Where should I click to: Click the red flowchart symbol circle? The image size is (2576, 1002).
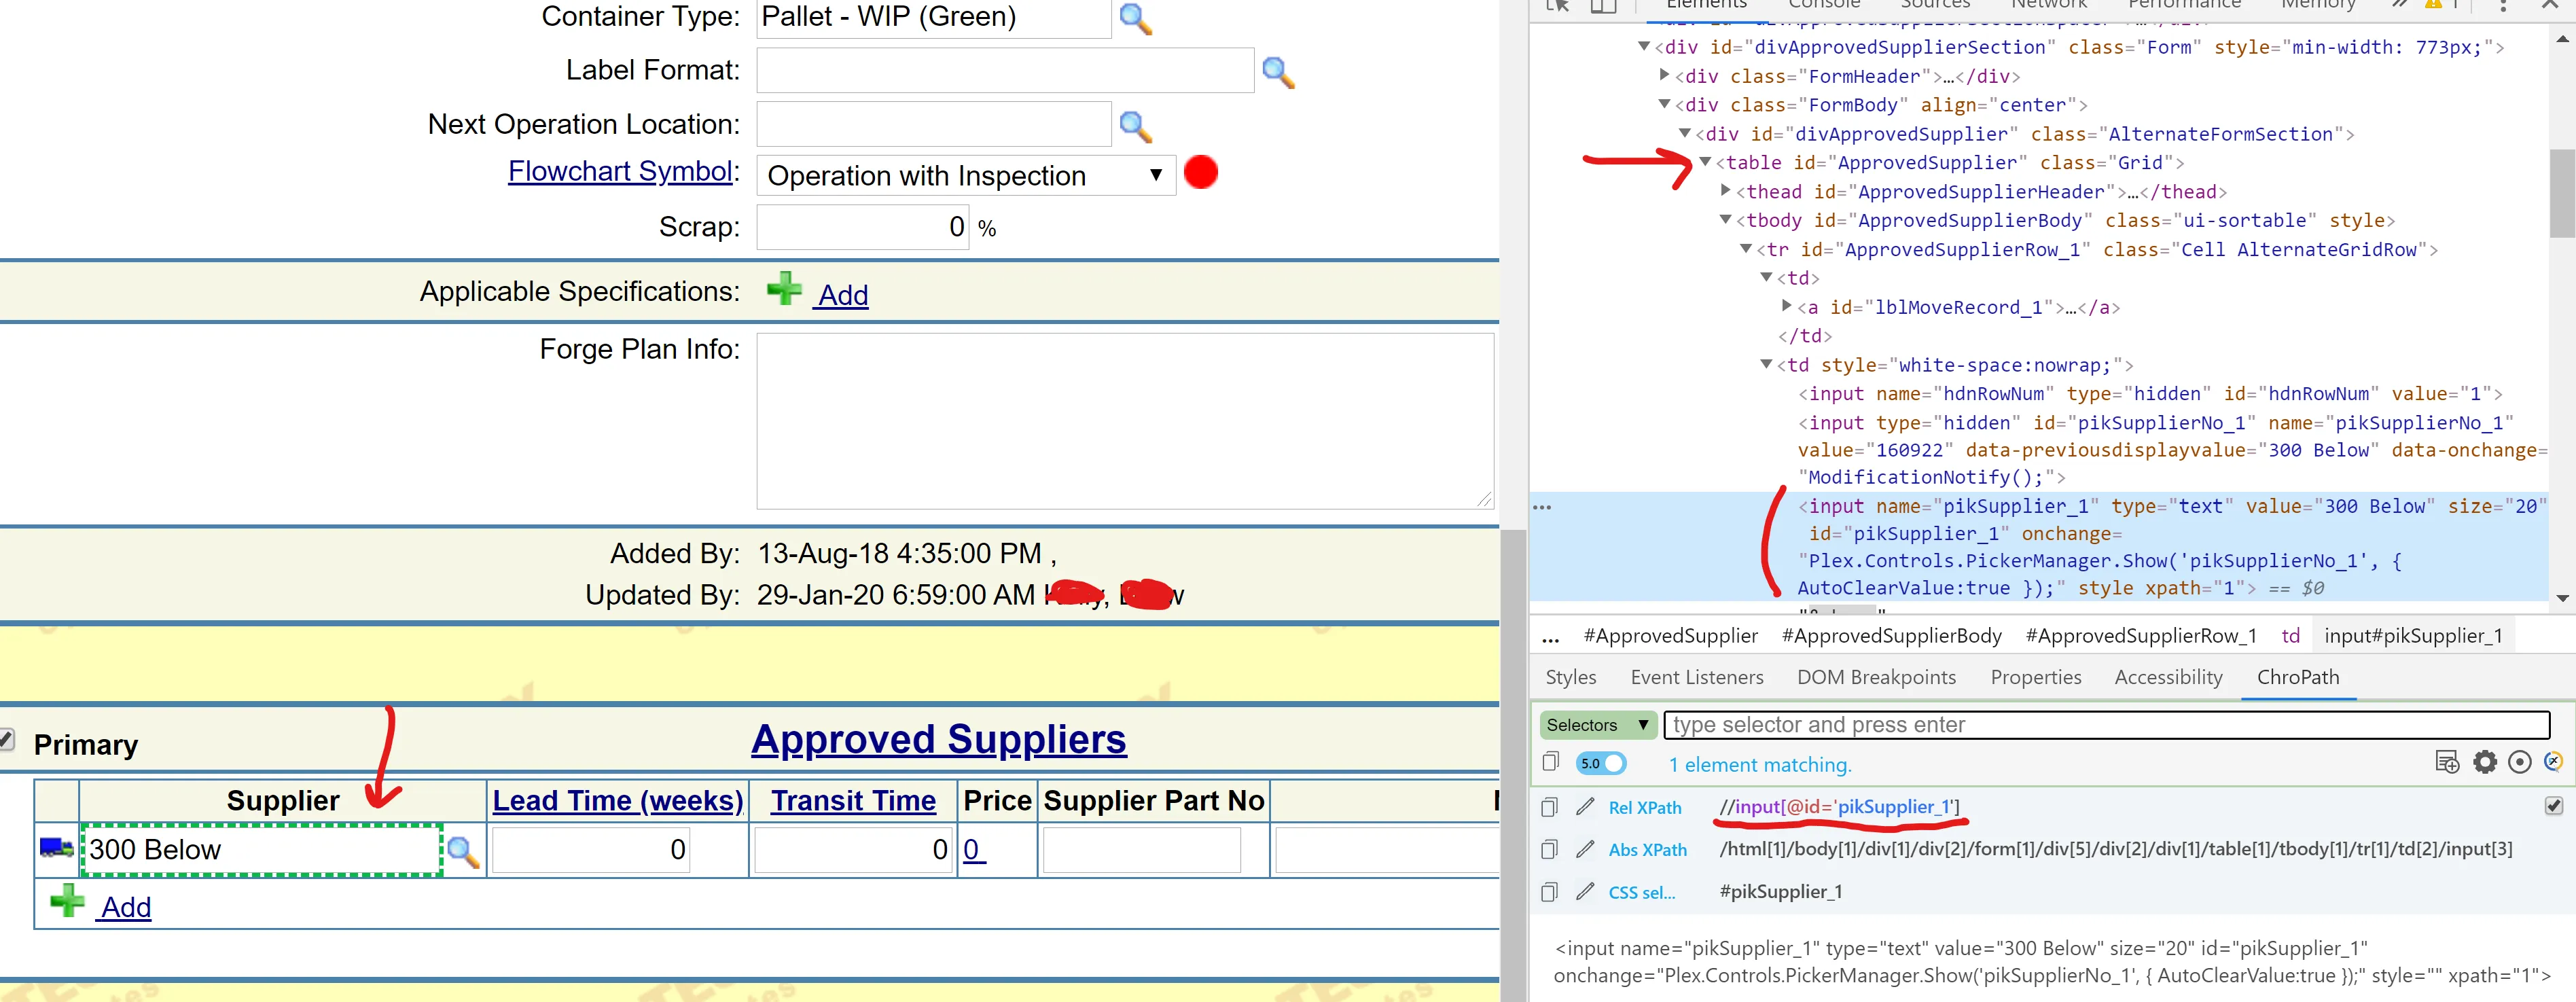(1200, 173)
